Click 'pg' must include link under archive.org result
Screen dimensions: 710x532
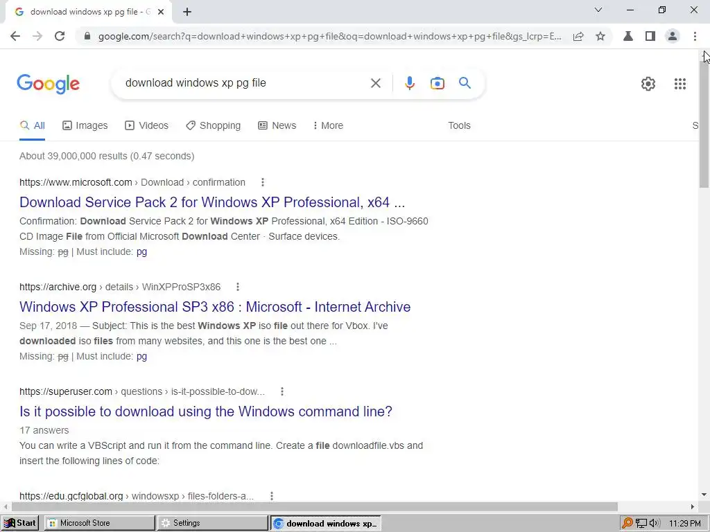point(141,356)
